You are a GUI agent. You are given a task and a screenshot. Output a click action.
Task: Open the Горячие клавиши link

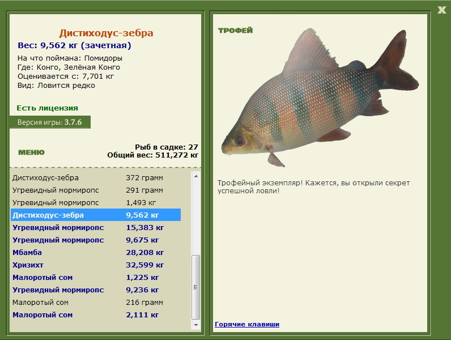[x=247, y=324]
